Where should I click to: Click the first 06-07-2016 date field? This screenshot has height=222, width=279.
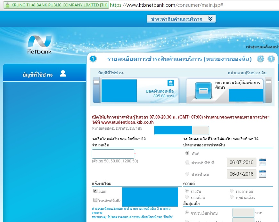242,162
